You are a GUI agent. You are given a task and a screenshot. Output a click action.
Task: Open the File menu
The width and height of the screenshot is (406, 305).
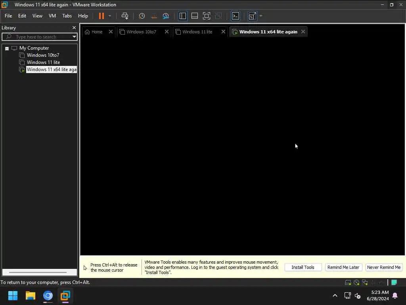[8, 16]
